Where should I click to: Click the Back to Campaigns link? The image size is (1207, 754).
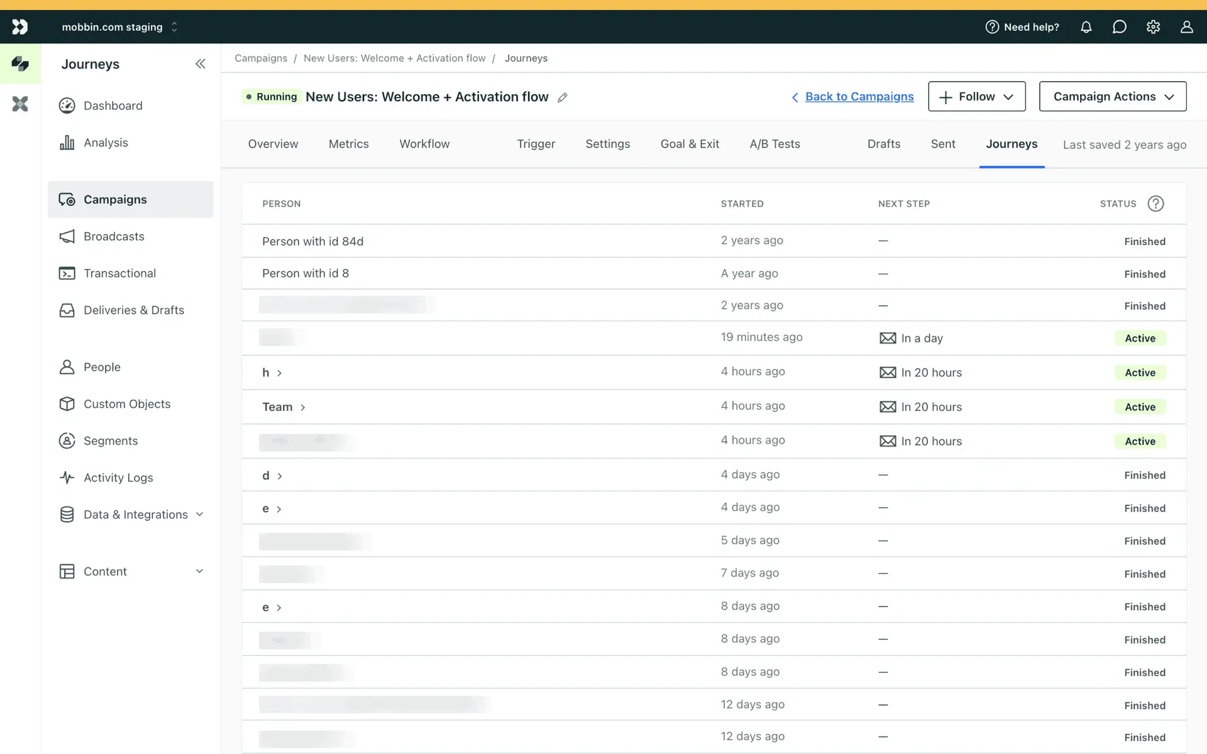pos(859,97)
